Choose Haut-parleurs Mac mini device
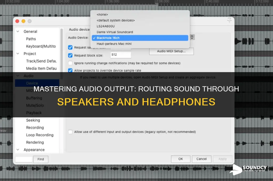 pyautogui.click(x=140, y=44)
